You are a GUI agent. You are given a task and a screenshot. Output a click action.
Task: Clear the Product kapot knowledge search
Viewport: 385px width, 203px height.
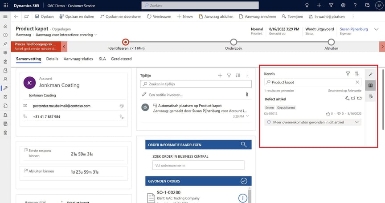(x=357, y=82)
